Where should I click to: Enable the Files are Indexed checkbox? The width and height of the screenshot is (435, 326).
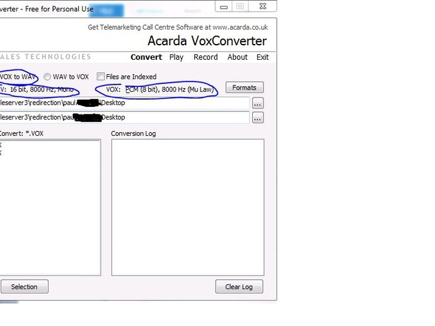(x=101, y=76)
